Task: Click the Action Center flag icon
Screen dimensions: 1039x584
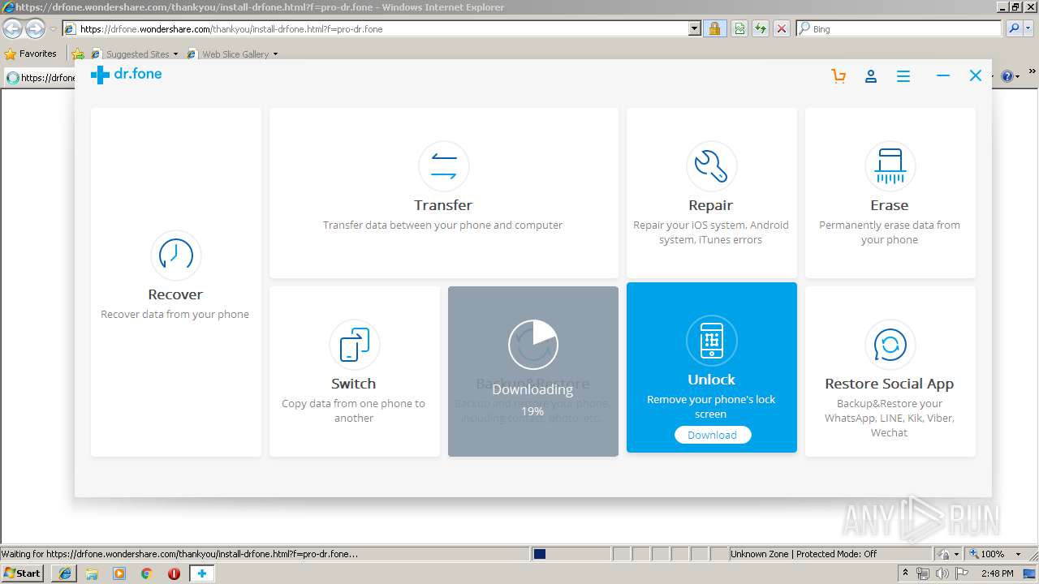Action: tap(963, 573)
